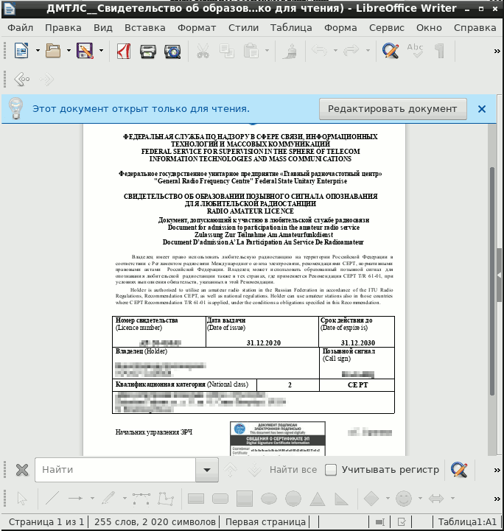The width and height of the screenshot is (504, 531).
Task: Open the Файл menu
Action: (21, 28)
